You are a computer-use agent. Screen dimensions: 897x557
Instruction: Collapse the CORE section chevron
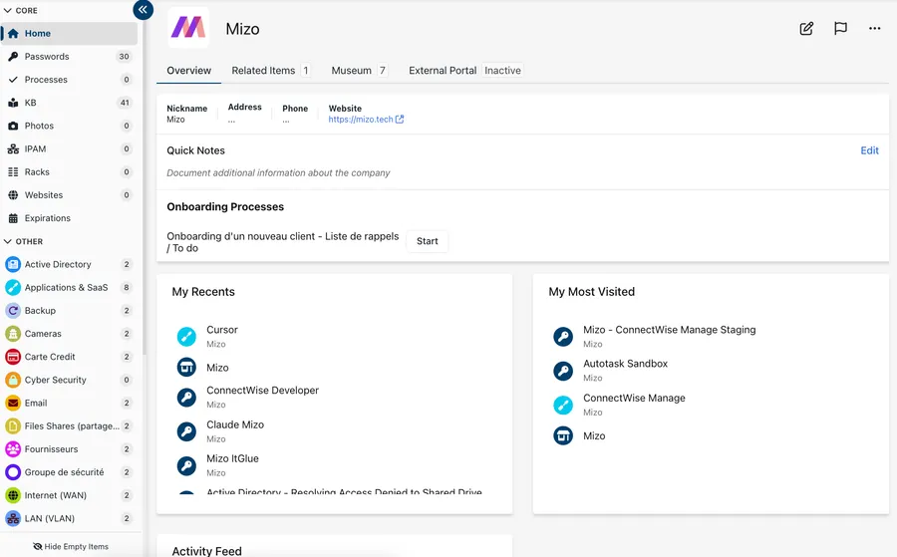pos(7,10)
